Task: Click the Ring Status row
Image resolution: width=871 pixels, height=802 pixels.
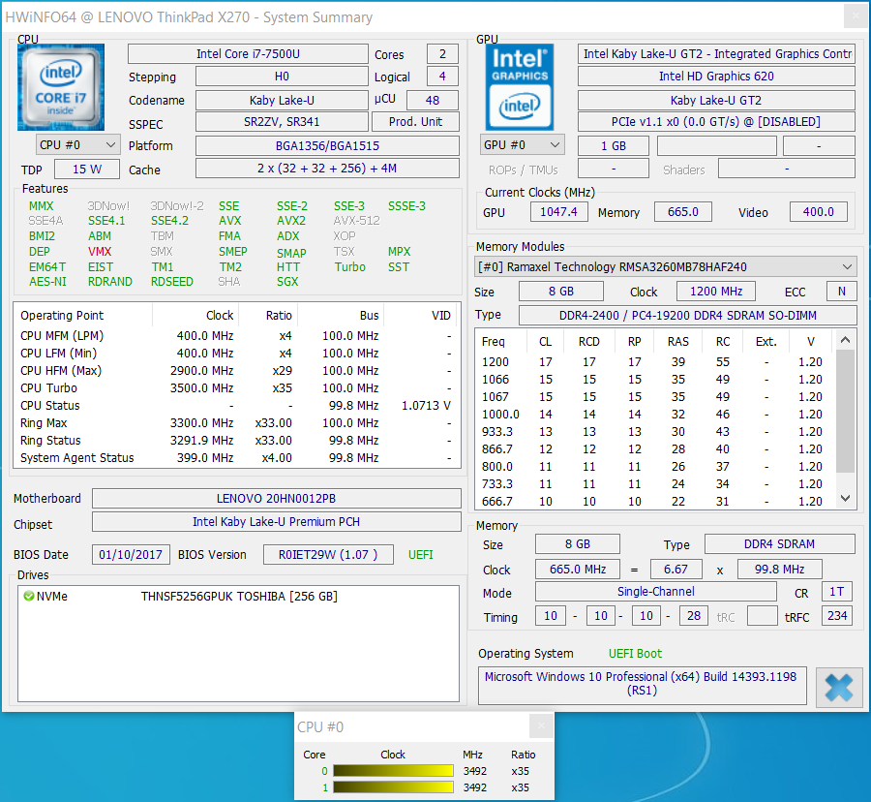Action: point(237,440)
